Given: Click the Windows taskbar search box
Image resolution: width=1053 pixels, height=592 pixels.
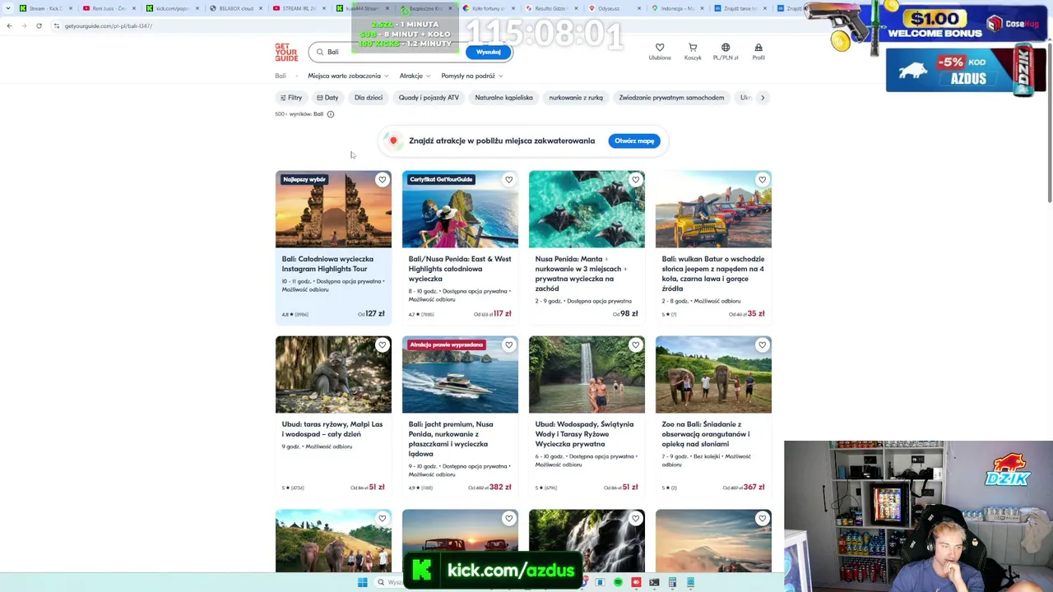Looking at the screenshot, I should coord(388,582).
